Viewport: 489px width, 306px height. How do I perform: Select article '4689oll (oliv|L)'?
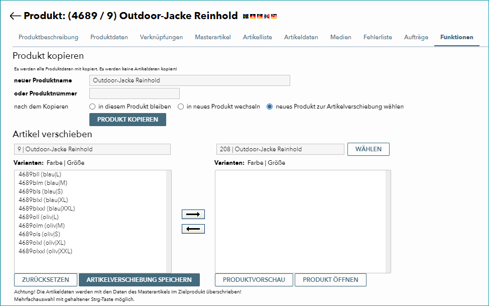38,217
